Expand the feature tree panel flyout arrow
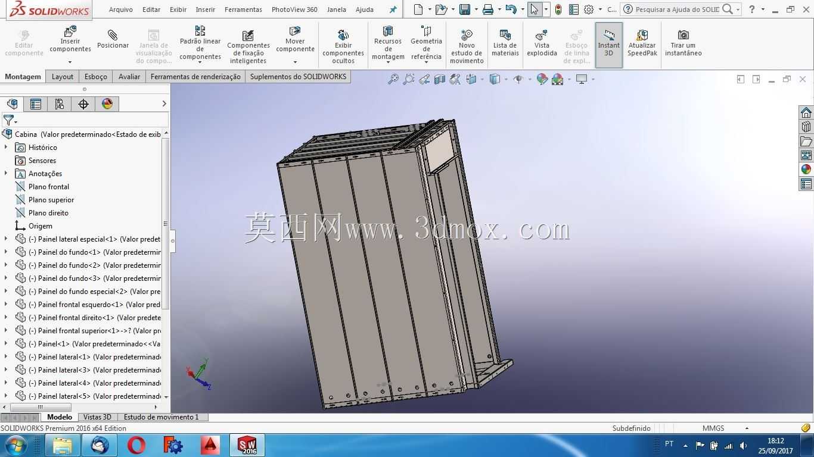This screenshot has width=814, height=457. (x=164, y=104)
